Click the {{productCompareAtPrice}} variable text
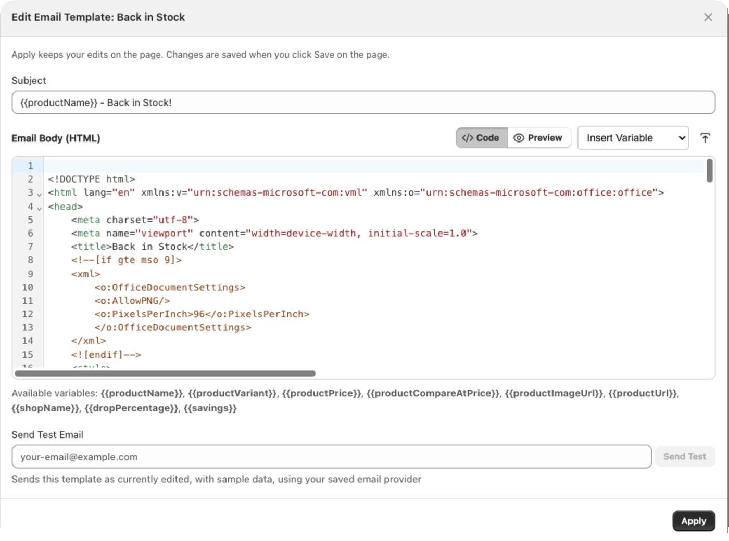The image size is (729, 541). (x=433, y=393)
